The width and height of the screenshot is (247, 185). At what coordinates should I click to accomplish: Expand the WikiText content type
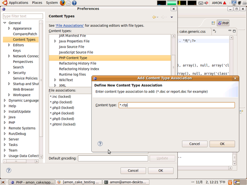[x=55, y=80]
